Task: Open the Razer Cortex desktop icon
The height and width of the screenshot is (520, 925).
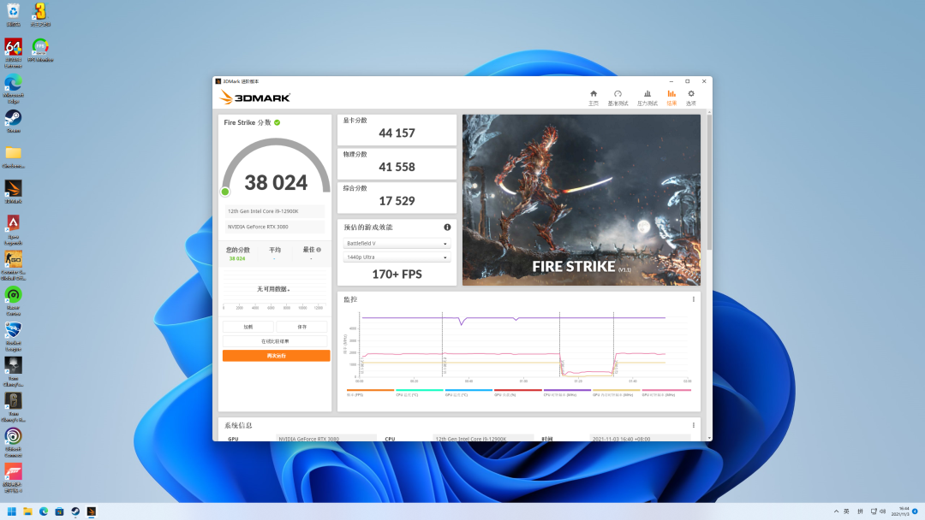Action: click(13, 300)
